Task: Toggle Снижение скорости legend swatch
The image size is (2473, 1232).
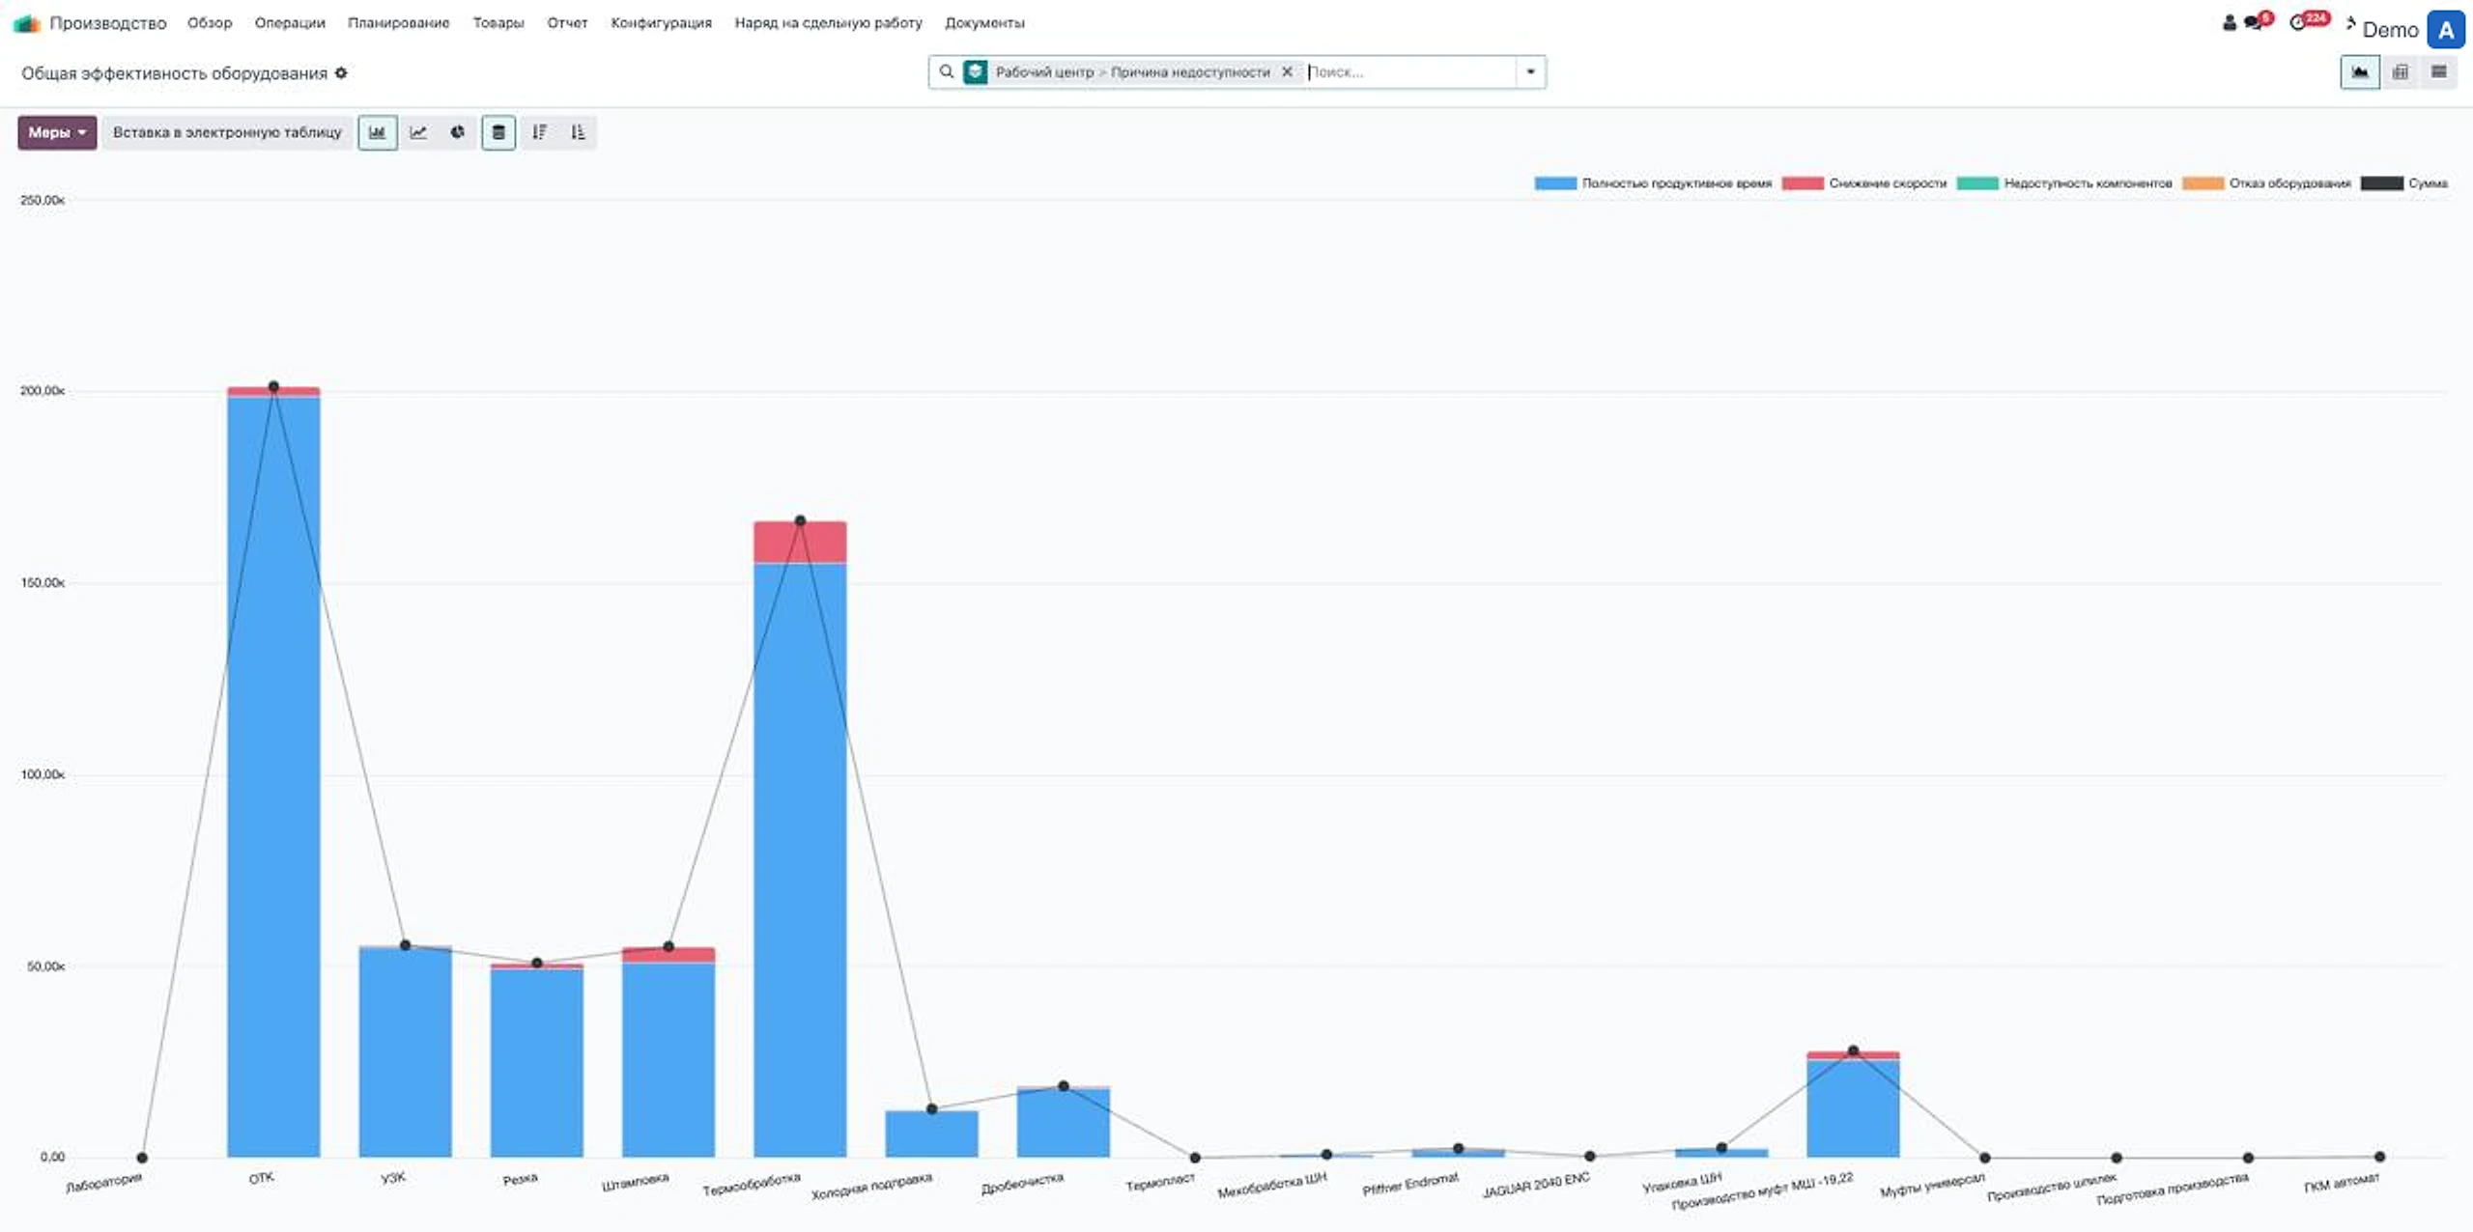Action: (x=1803, y=183)
